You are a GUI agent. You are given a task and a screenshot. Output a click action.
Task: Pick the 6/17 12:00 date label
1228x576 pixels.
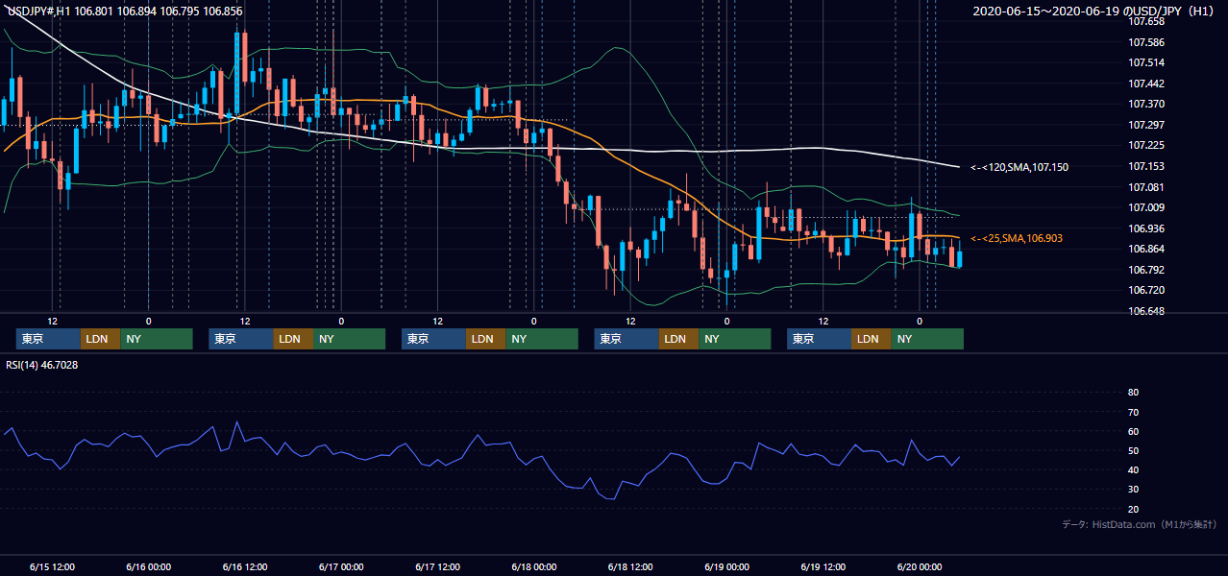pyautogui.click(x=437, y=566)
